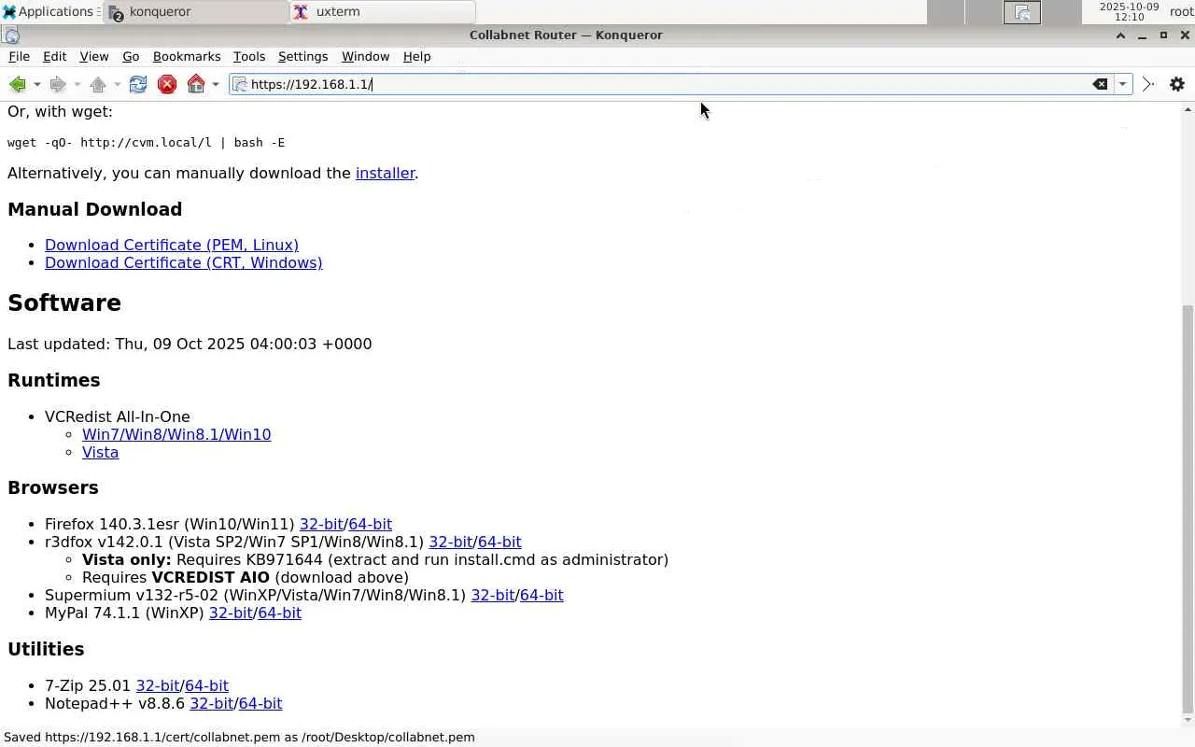The width and height of the screenshot is (1195, 747).
Task: Download Supermium v132-r5-02 64-bit
Action: coord(541,595)
